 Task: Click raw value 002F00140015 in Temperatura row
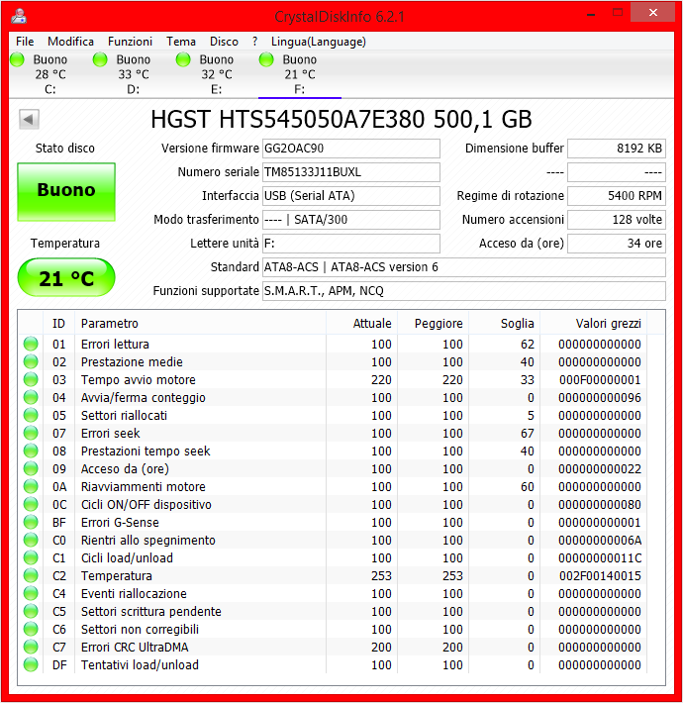coord(600,575)
